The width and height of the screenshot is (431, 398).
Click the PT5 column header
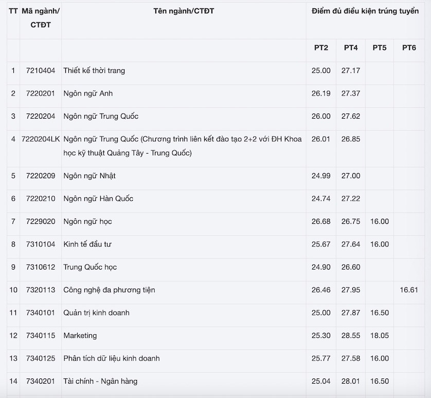click(380, 48)
